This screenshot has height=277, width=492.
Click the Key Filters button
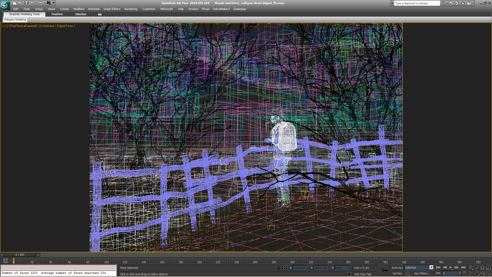pos(422,274)
